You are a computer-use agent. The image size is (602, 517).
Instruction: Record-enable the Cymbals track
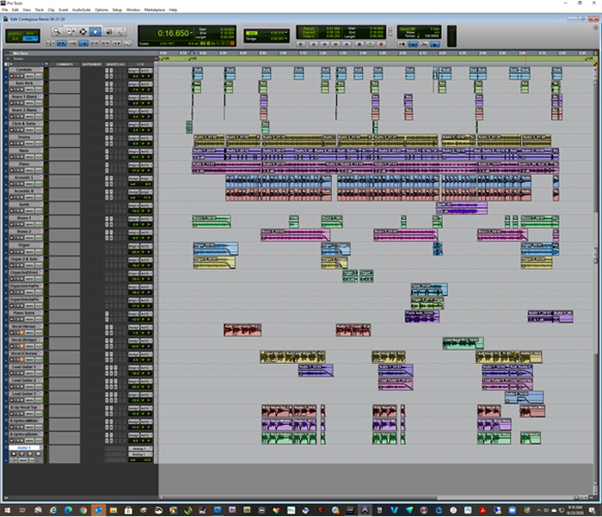pos(13,75)
